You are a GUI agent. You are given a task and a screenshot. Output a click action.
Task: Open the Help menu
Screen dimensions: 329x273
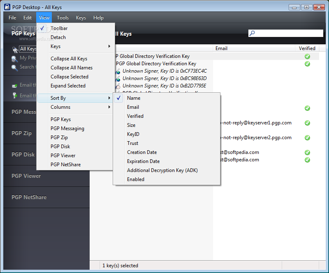98,18
